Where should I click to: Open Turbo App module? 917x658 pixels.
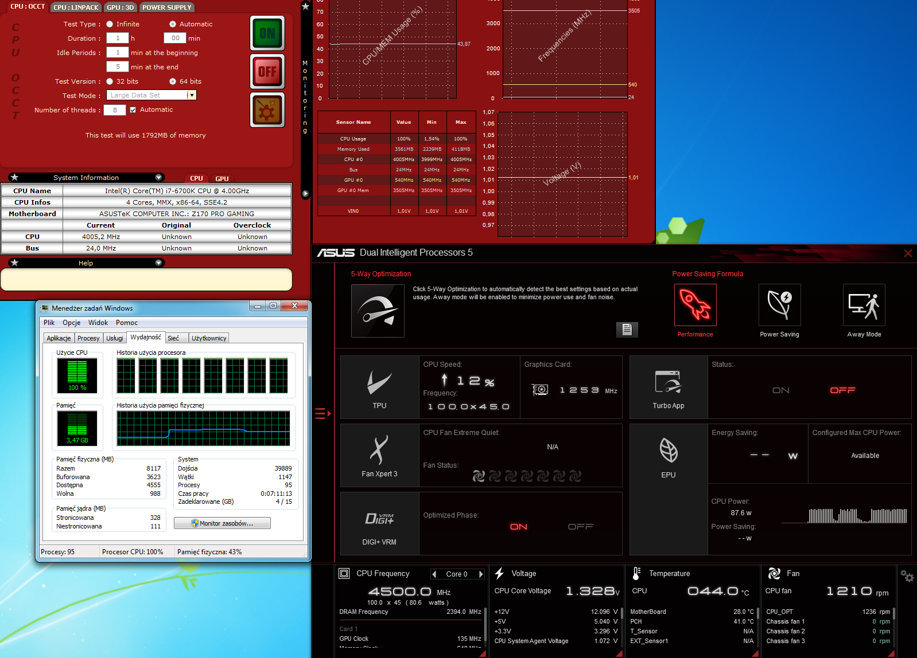(x=669, y=387)
